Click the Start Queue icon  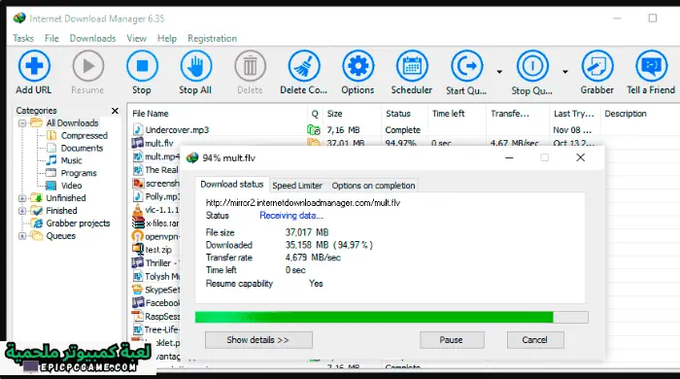466,66
